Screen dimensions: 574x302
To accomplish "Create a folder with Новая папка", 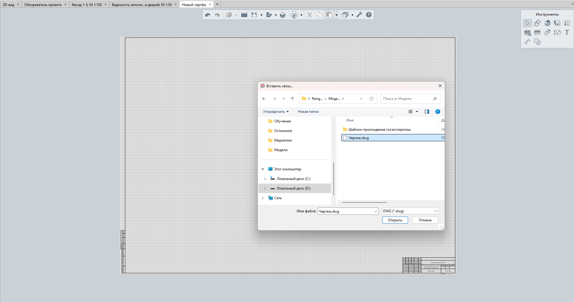I will pyautogui.click(x=308, y=112).
